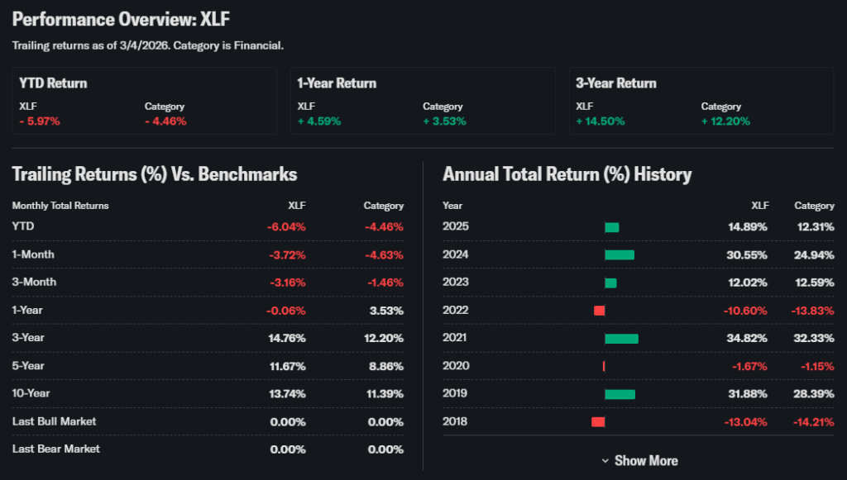Click the Trailing Returns Vs. Benchmarks heading

[155, 174]
